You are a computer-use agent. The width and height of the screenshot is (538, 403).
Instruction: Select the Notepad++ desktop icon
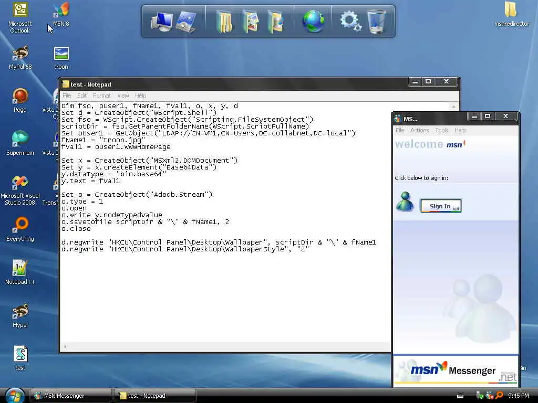pos(20,272)
